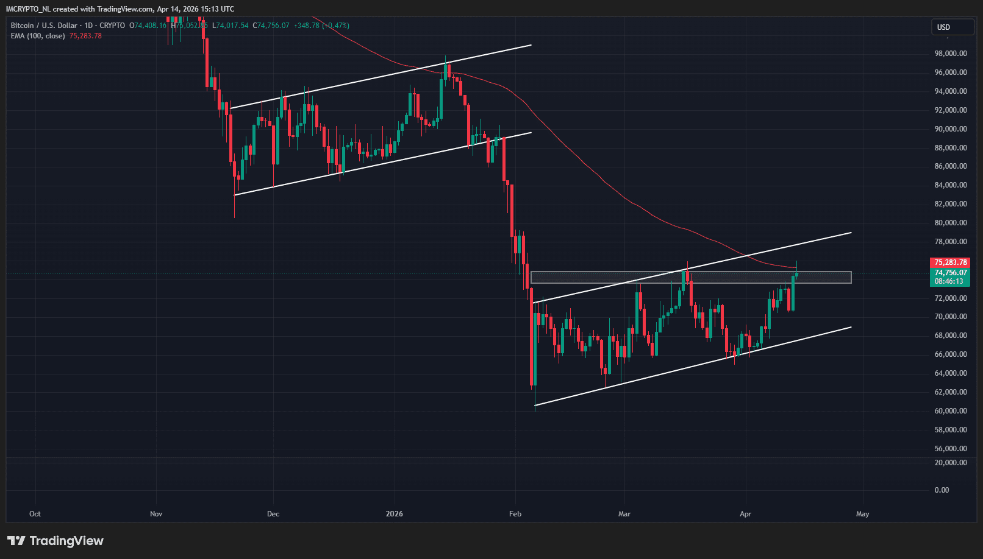Click the 2026 label on the time axis
The width and height of the screenshot is (983, 559).
point(395,514)
